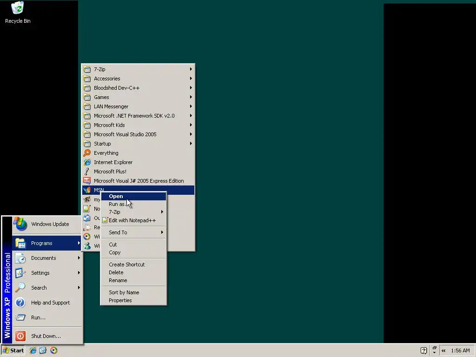Viewport: 476px width, 357px height.
Task: Click the Microsoft Plus! exclamation icon
Action: click(87, 172)
